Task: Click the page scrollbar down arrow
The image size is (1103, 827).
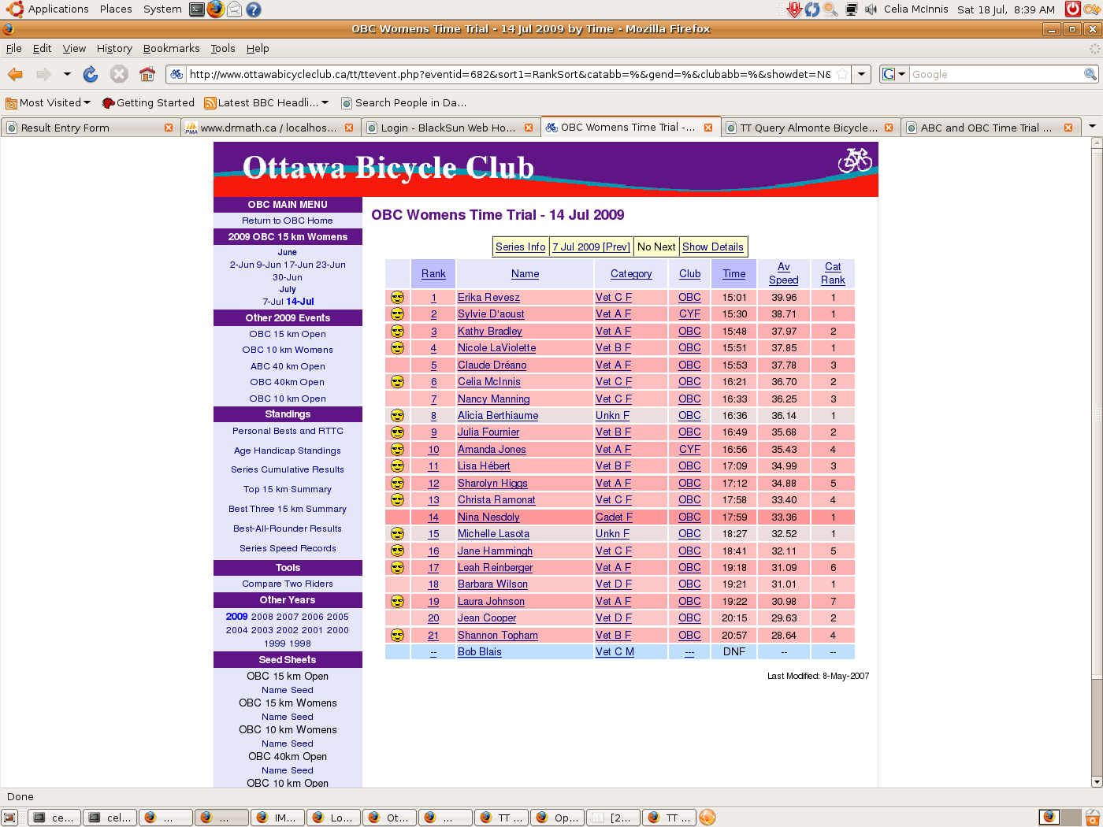Action: pyautogui.click(x=1096, y=781)
